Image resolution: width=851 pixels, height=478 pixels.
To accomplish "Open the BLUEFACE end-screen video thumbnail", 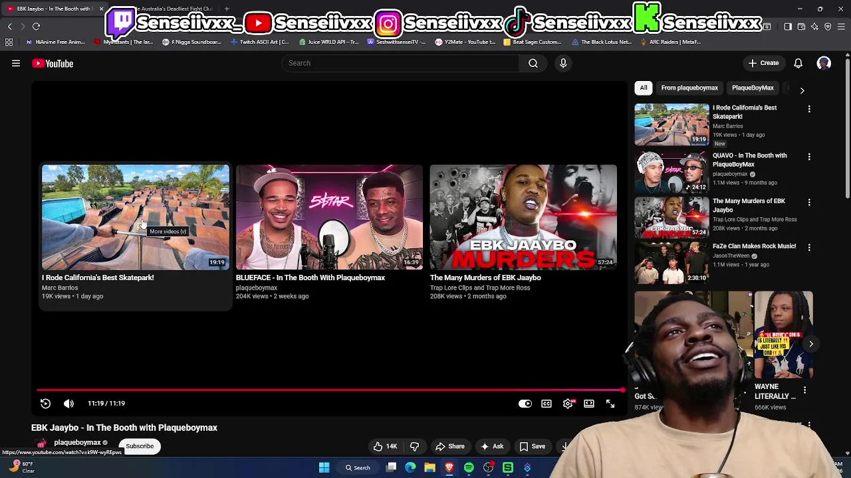I will (329, 217).
